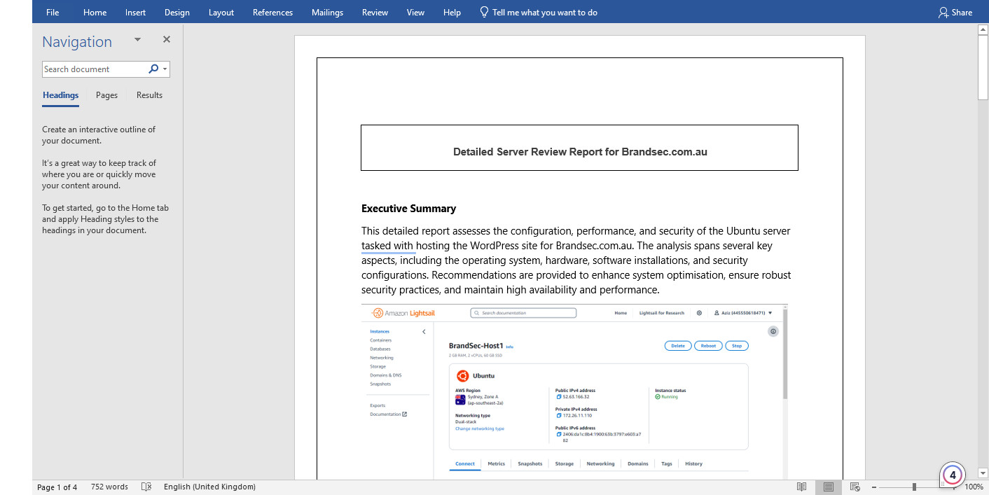The width and height of the screenshot is (989, 495).
Task: Open the Home ribbon tab
Action: point(95,12)
